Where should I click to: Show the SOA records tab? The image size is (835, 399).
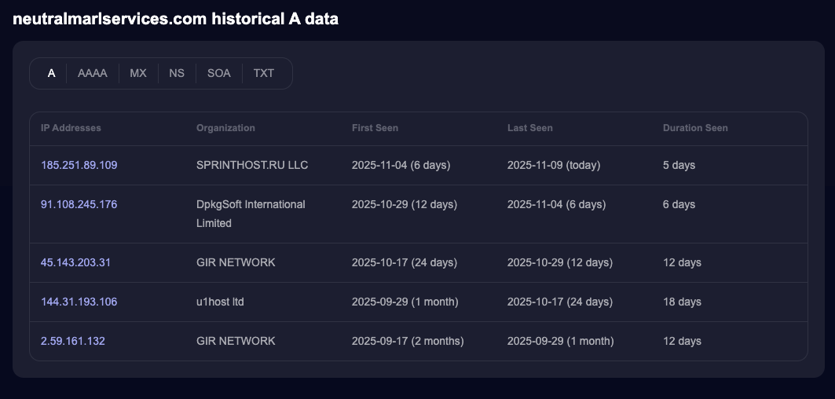point(219,73)
